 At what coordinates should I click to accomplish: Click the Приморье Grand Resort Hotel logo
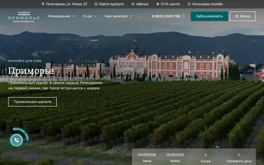click(x=24, y=17)
